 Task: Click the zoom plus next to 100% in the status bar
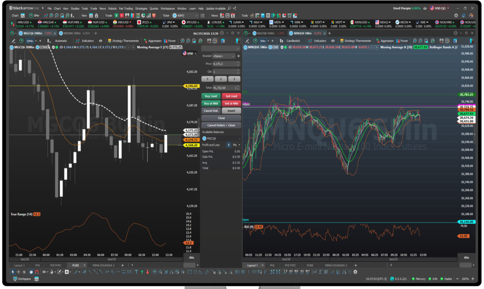(x=473, y=279)
